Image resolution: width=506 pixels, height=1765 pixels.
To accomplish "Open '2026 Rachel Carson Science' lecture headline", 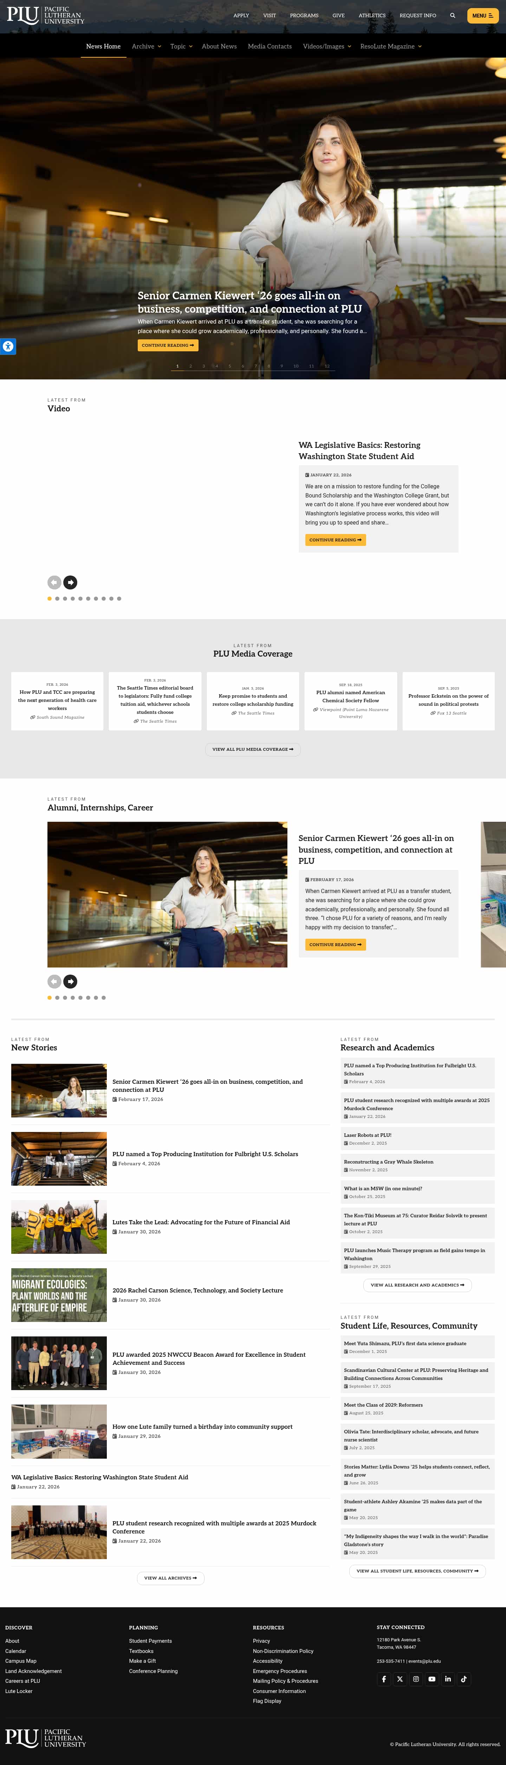I will coord(197,1290).
